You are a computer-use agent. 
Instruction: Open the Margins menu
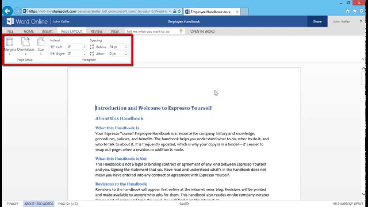(10, 45)
